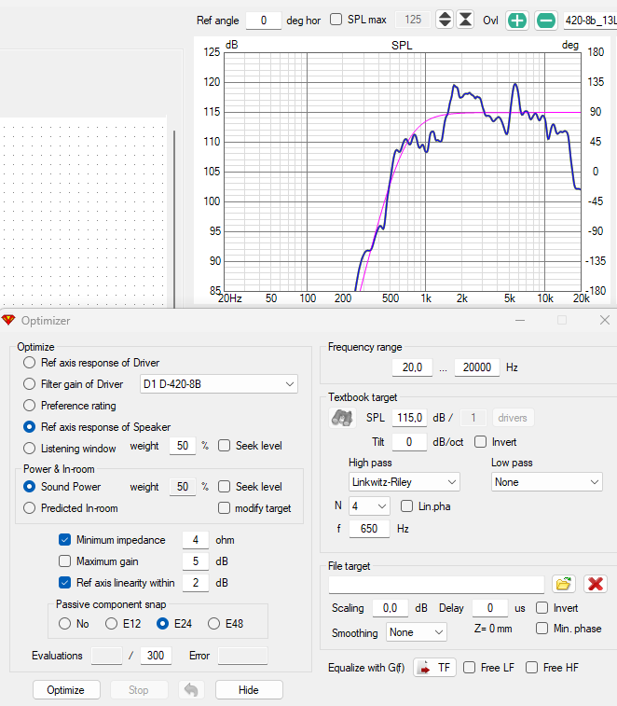Viewport: 617px width, 706px height.
Task: Click the binoculars icon in Textbook target
Action: tap(342, 418)
